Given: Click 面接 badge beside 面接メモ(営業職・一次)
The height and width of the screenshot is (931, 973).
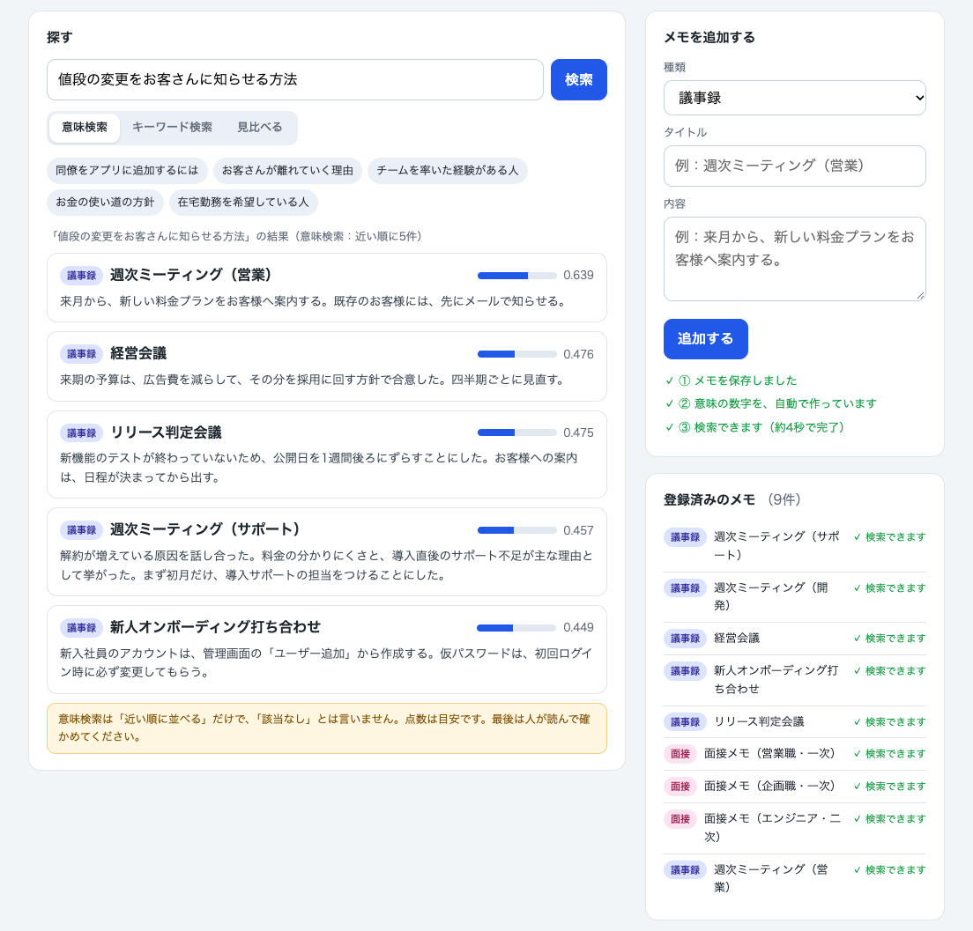Looking at the screenshot, I should pos(680,754).
